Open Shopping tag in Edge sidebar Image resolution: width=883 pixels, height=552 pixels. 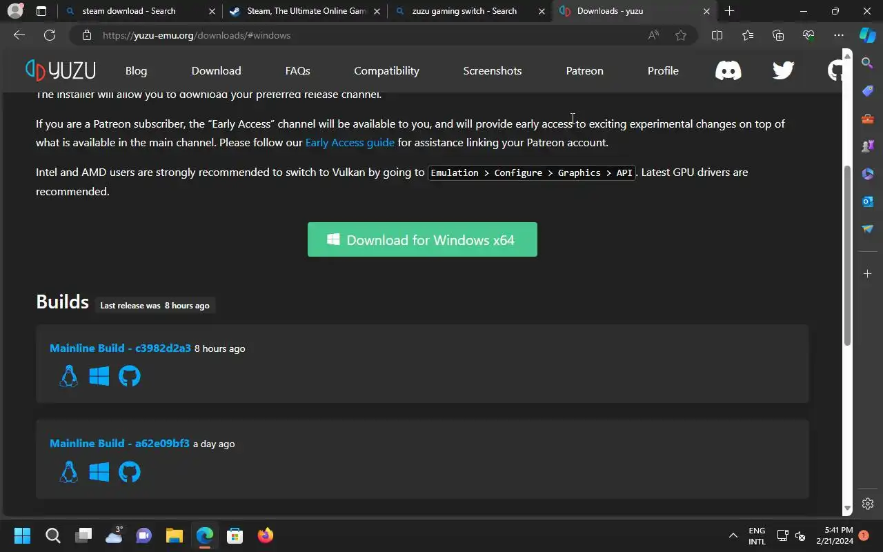[x=868, y=91]
